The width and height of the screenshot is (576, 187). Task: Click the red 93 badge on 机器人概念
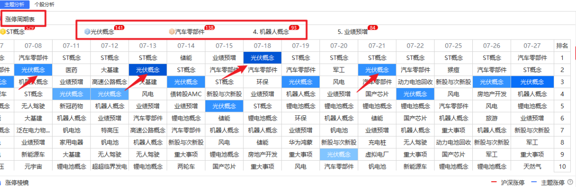[294, 28]
